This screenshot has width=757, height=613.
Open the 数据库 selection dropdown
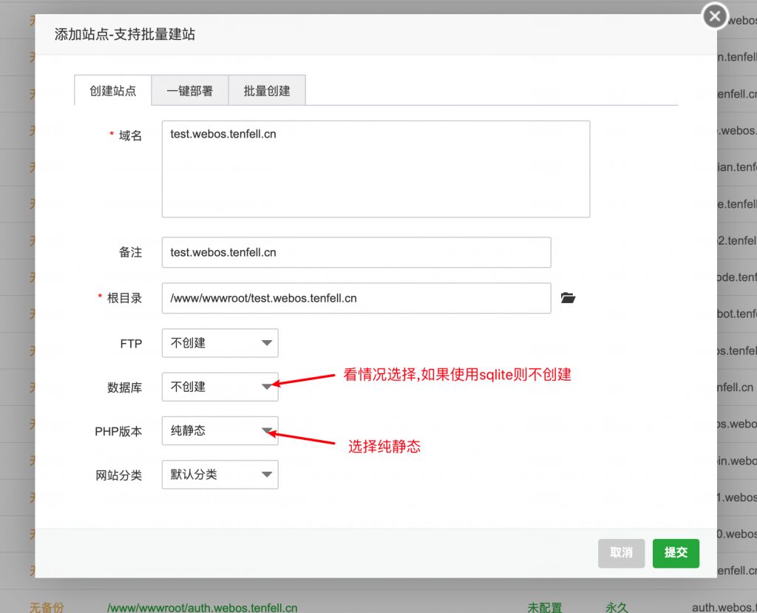[218, 387]
